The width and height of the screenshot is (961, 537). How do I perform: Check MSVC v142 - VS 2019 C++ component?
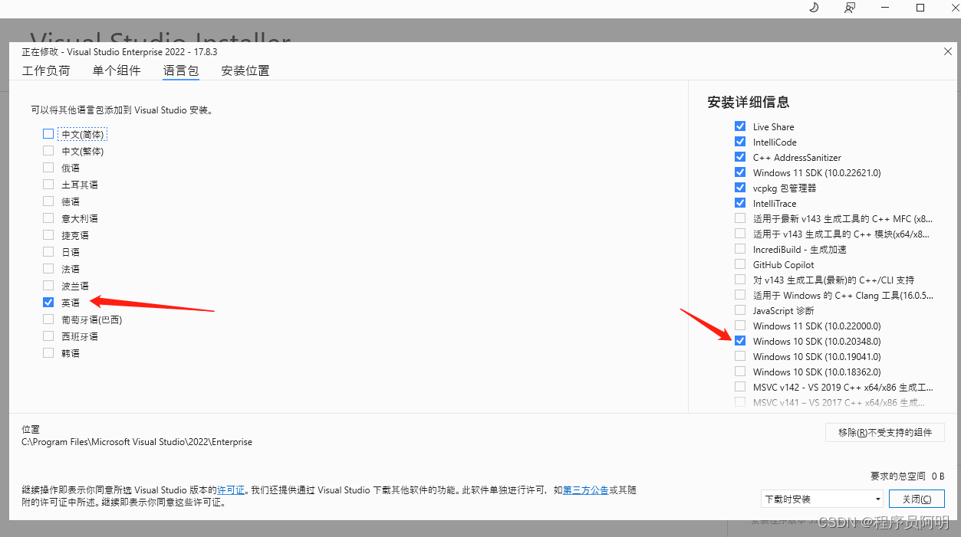tap(740, 387)
